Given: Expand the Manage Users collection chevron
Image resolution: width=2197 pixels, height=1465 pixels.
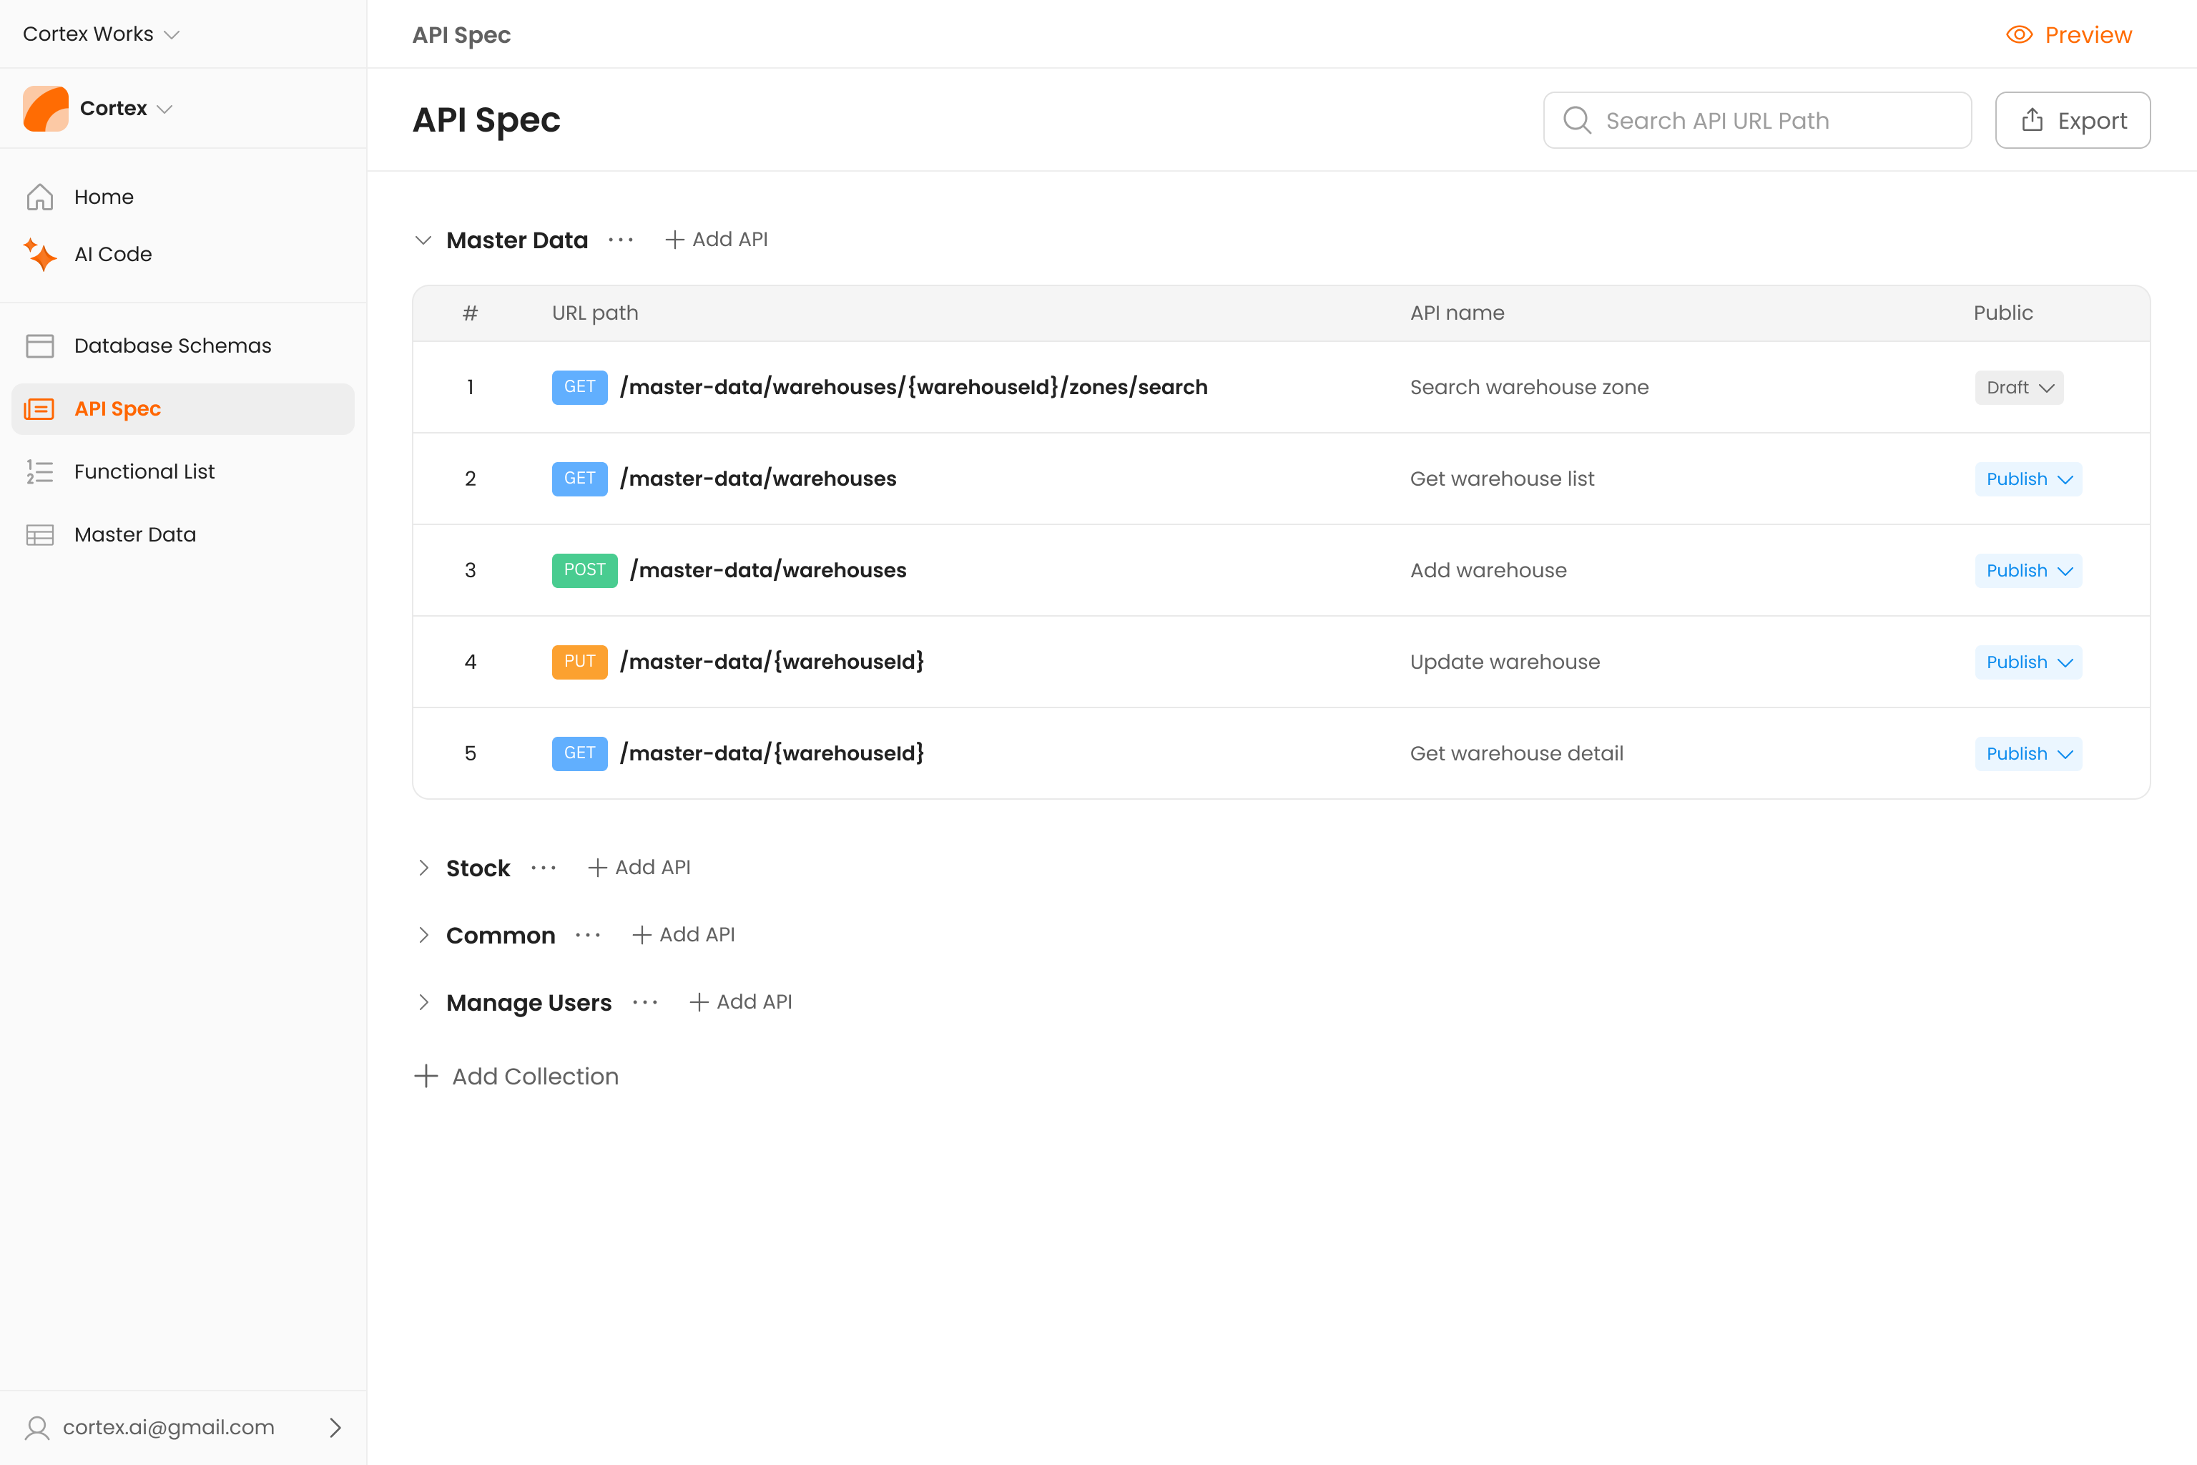Looking at the screenshot, I should 423,1002.
